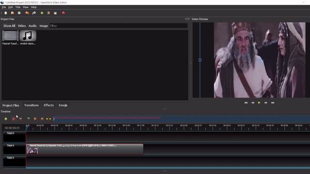Create a new project from toolbar

[x=6, y=13]
